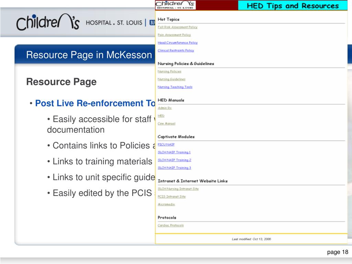Click the Post Live Re-enforcement bullet text
This screenshot has height=264, width=352.
(x=95, y=103)
